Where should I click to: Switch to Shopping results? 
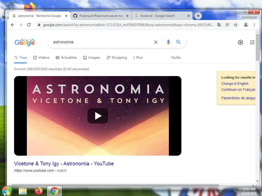pos(117,57)
